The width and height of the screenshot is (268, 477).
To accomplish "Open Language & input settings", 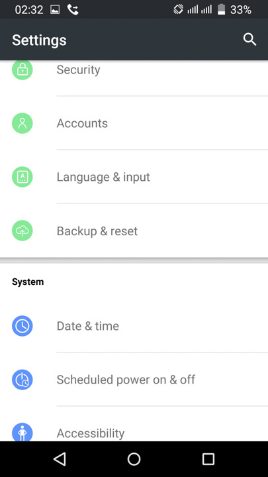I will pos(134,177).
